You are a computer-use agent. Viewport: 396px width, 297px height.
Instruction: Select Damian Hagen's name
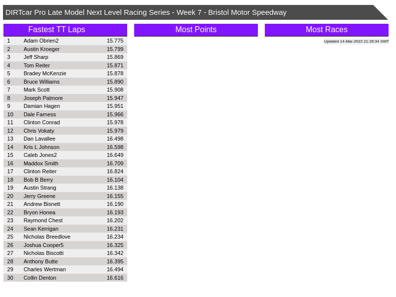click(42, 106)
